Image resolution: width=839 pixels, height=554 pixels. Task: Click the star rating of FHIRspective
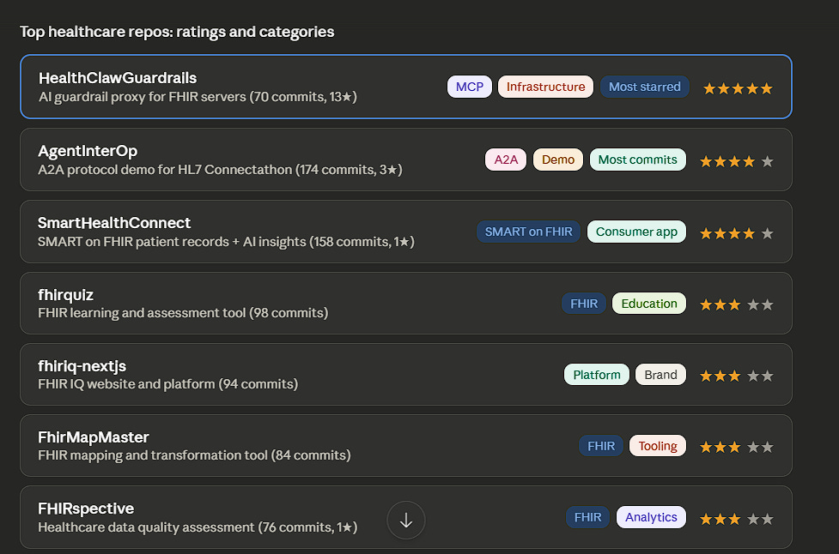[736, 518]
